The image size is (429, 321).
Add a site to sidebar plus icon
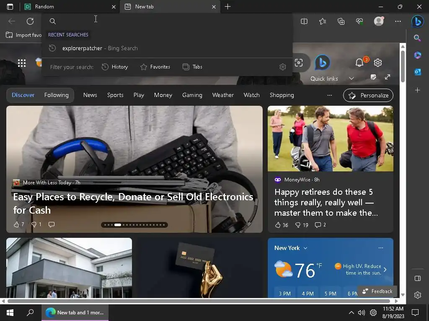[x=417, y=90]
